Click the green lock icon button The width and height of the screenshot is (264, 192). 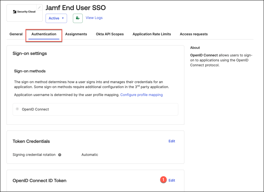click(x=78, y=18)
